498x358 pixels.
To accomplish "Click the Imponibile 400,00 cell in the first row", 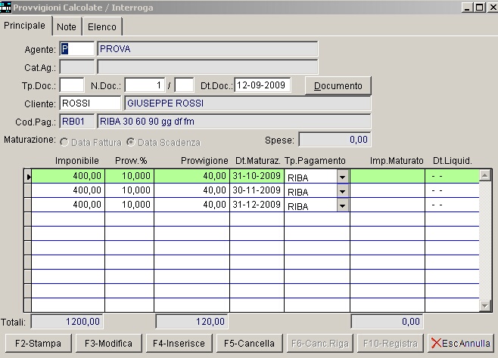I will (x=68, y=176).
